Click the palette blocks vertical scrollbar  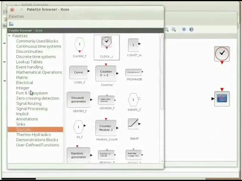click(x=162, y=73)
